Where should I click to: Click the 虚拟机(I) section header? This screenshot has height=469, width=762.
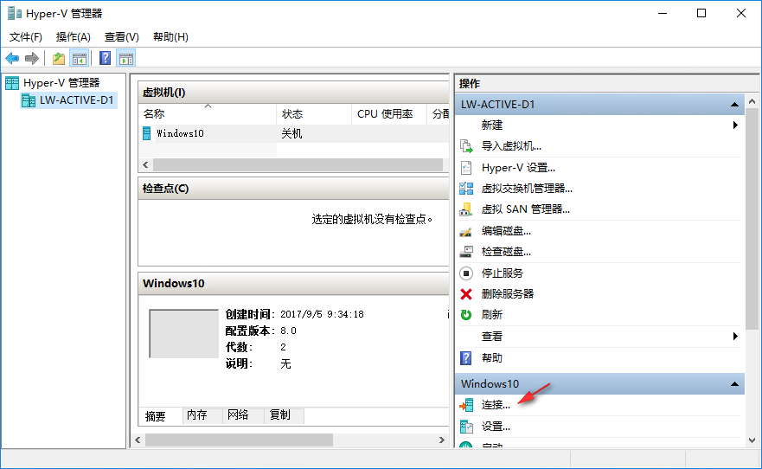pyautogui.click(x=293, y=93)
